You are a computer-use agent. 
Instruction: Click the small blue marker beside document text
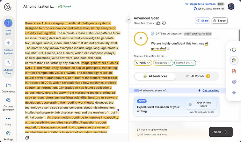point(118,110)
